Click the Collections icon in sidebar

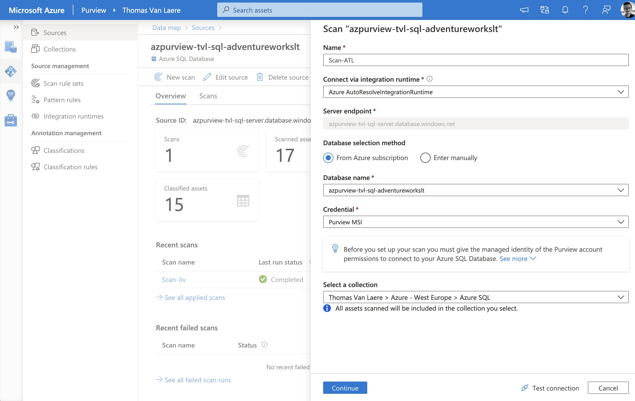coord(35,49)
